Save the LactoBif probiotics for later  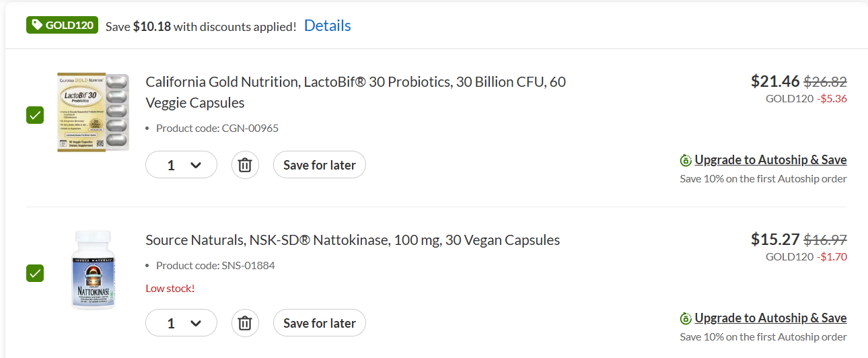(x=319, y=165)
